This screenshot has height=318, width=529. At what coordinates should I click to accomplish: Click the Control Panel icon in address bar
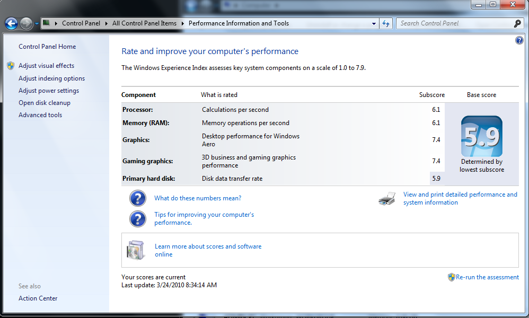pos(46,23)
